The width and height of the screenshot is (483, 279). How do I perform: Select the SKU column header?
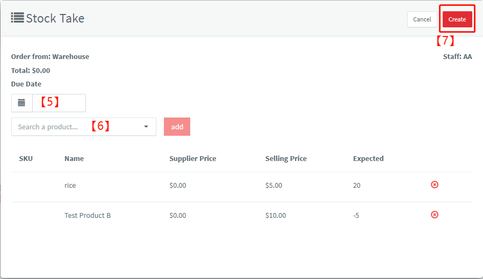point(26,158)
